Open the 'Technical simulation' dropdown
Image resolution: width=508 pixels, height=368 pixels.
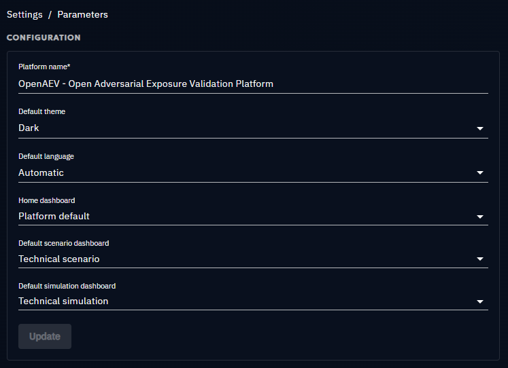[x=253, y=301]
